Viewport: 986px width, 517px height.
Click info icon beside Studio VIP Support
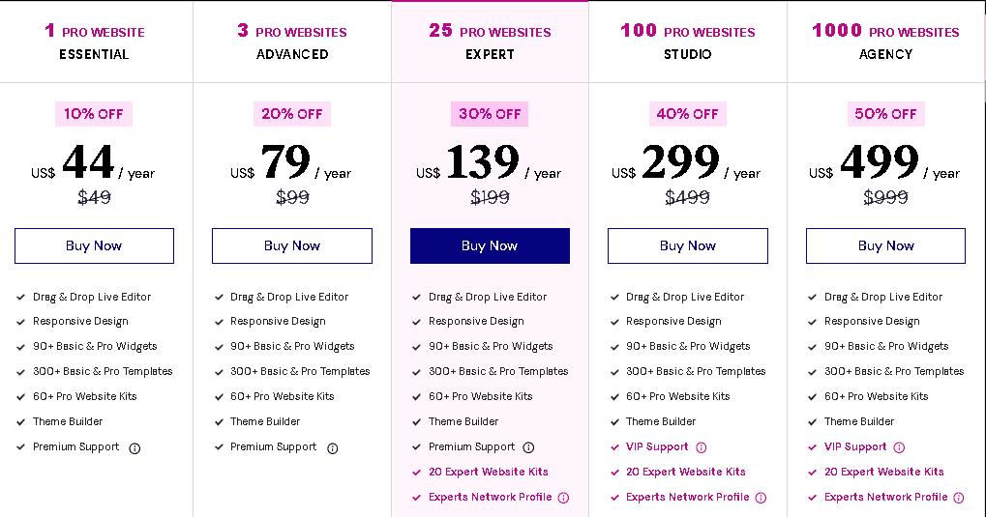click(702, 447)
